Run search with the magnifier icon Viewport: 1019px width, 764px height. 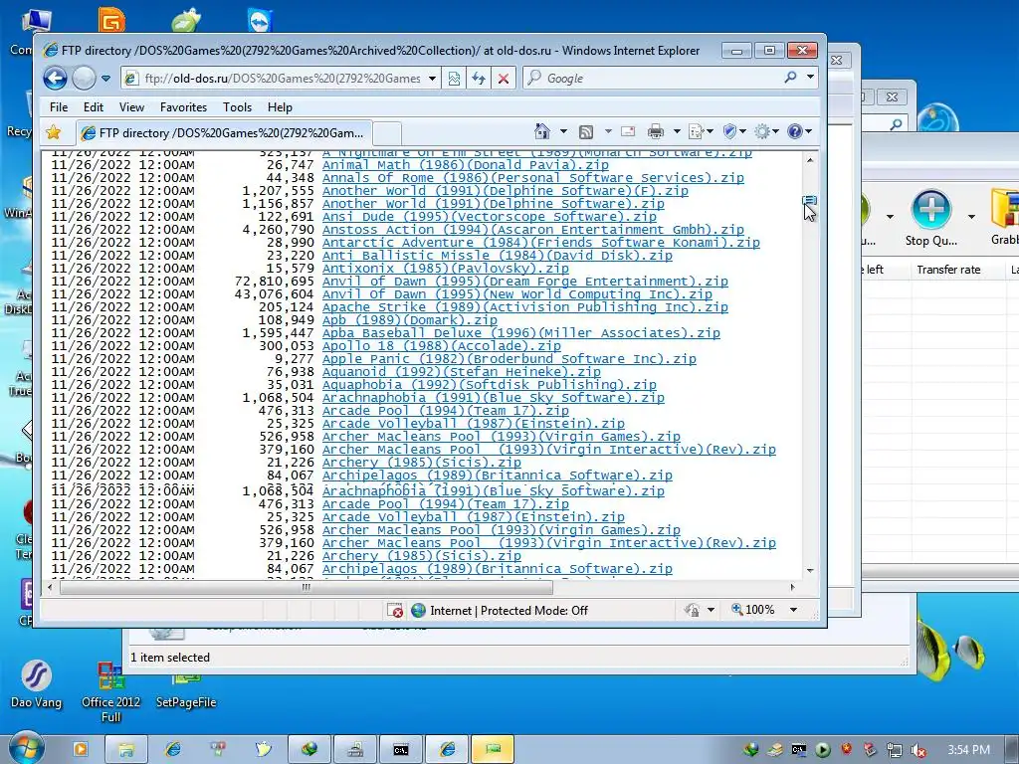click(x=790, y=78)
